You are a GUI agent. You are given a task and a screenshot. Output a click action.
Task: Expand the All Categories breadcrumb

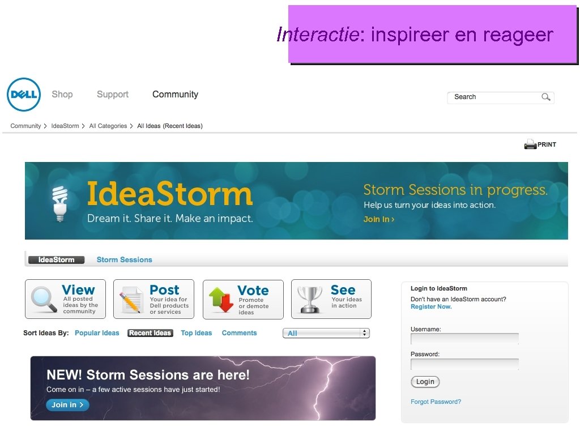click(108, 126)
